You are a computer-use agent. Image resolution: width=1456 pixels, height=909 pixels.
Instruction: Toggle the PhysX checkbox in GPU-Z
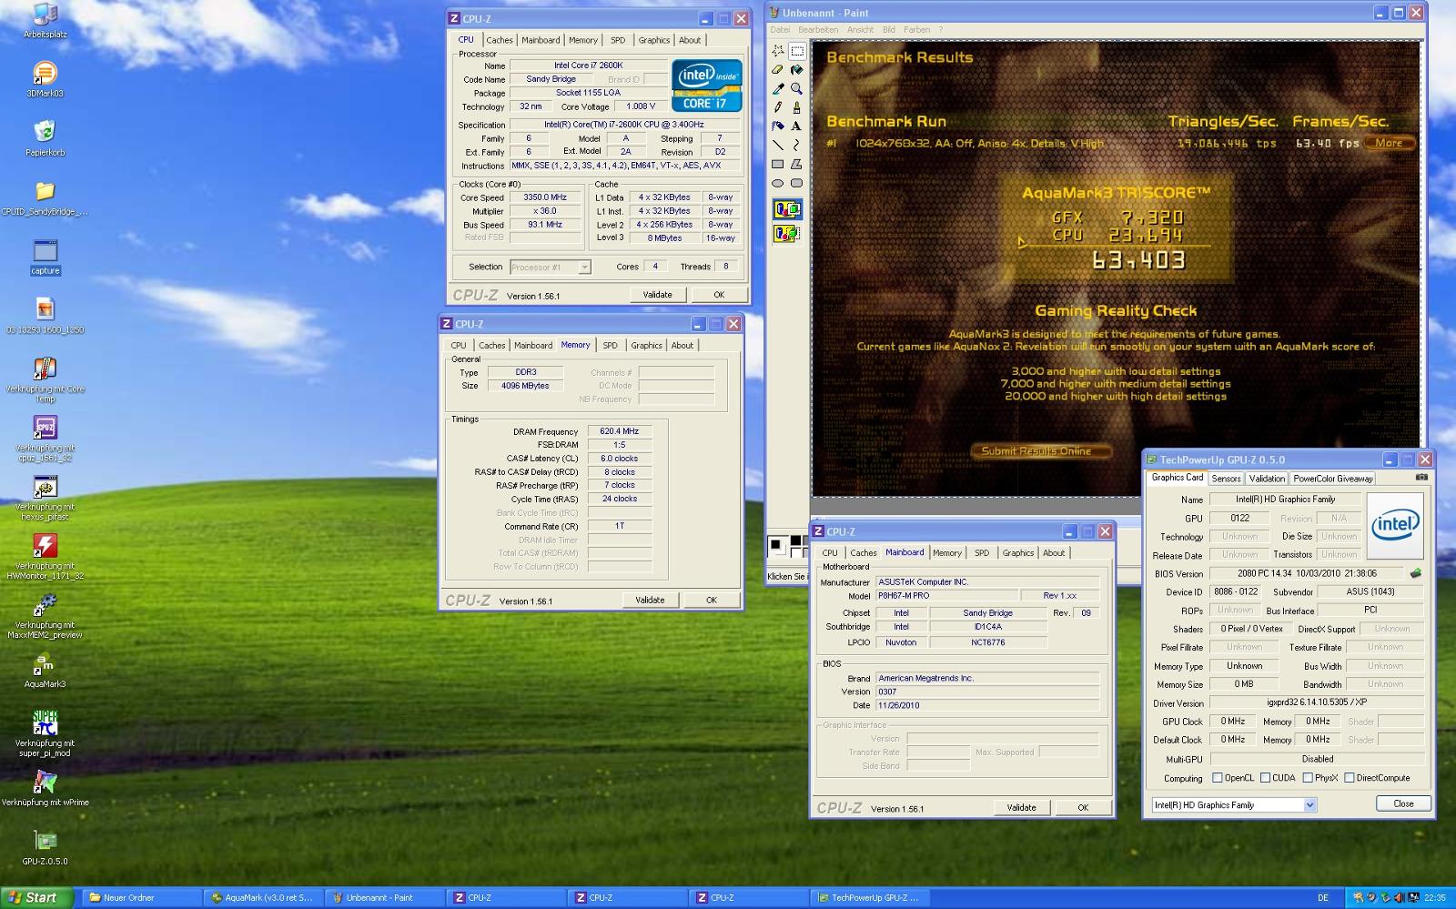pyautogui.click(x=1307, y=778)
